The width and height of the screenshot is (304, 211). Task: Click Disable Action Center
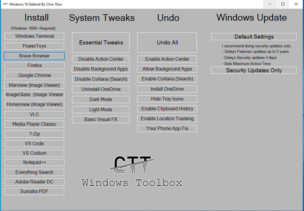[101, 59]
